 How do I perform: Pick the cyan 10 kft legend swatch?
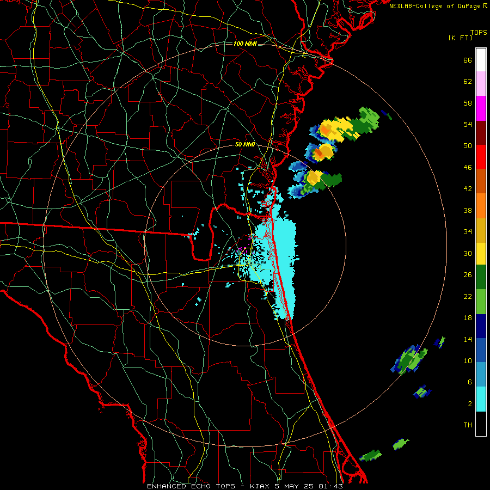(x=481, y=399)
